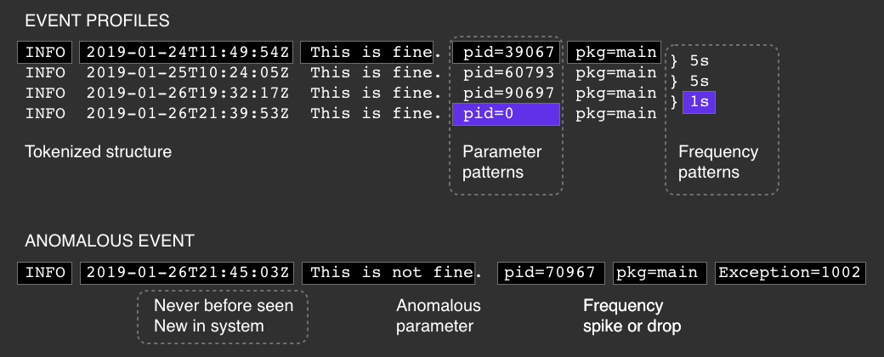Select the timestamp 2019-01-26T21:45:03Z token
The height and width of the screenshot is (357, 884).
click(x=187, y=273)
